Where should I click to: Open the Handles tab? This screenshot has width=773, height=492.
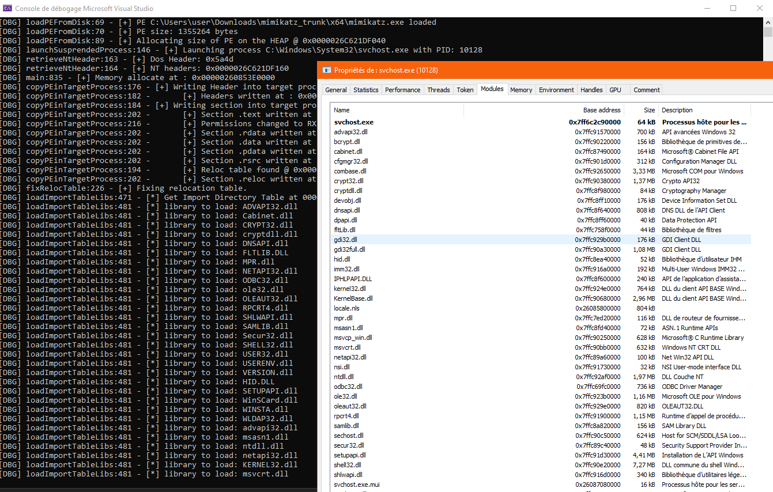click(591, 90)
